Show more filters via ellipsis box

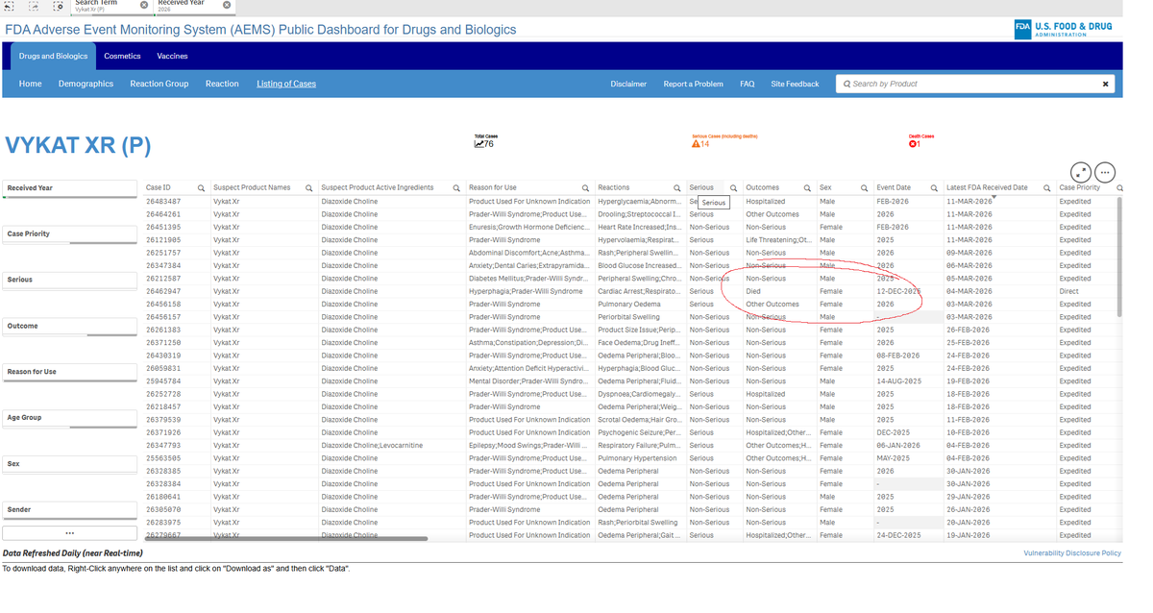pyautogui.click(x=70, y=533)
